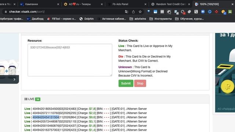The height and width of the screenshot is (132, 235).
Task: Click the green square extension icon
Action: click(230, 11)
